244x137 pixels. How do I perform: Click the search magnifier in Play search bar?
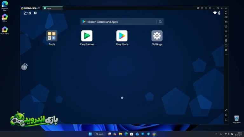pos(160,22)
